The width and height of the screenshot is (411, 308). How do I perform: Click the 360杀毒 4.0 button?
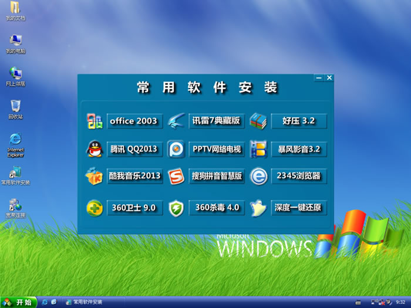(217, 208)
